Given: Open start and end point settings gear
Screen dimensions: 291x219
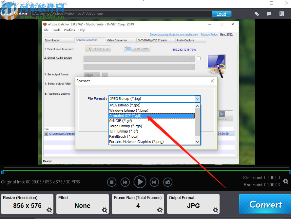Looking at the screenshot, I should [285, 181].
